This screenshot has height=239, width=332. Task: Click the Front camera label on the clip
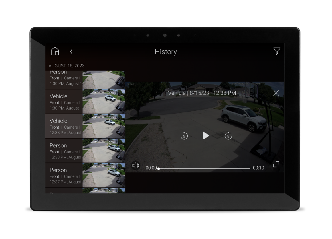(x=130, y=84)
